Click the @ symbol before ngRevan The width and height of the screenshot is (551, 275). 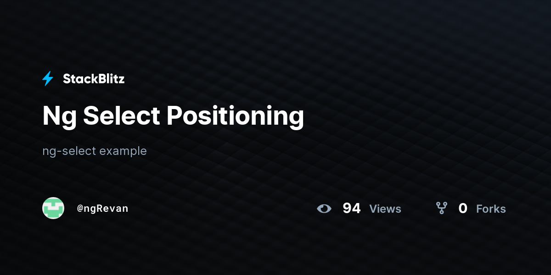(x=79, y=209)
